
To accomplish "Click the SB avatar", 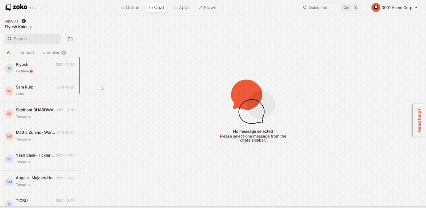I will pos(9,114).
